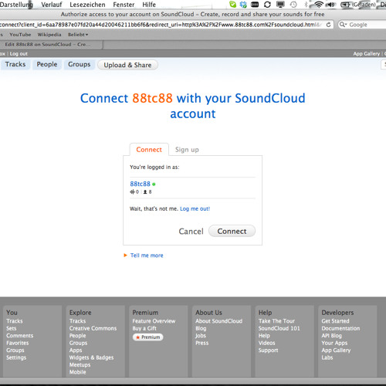The height and width of the screenshot is (386, 386).
Task: Open Sets in the You footer column
Action: pyautogui.click(x=12, y=328)
